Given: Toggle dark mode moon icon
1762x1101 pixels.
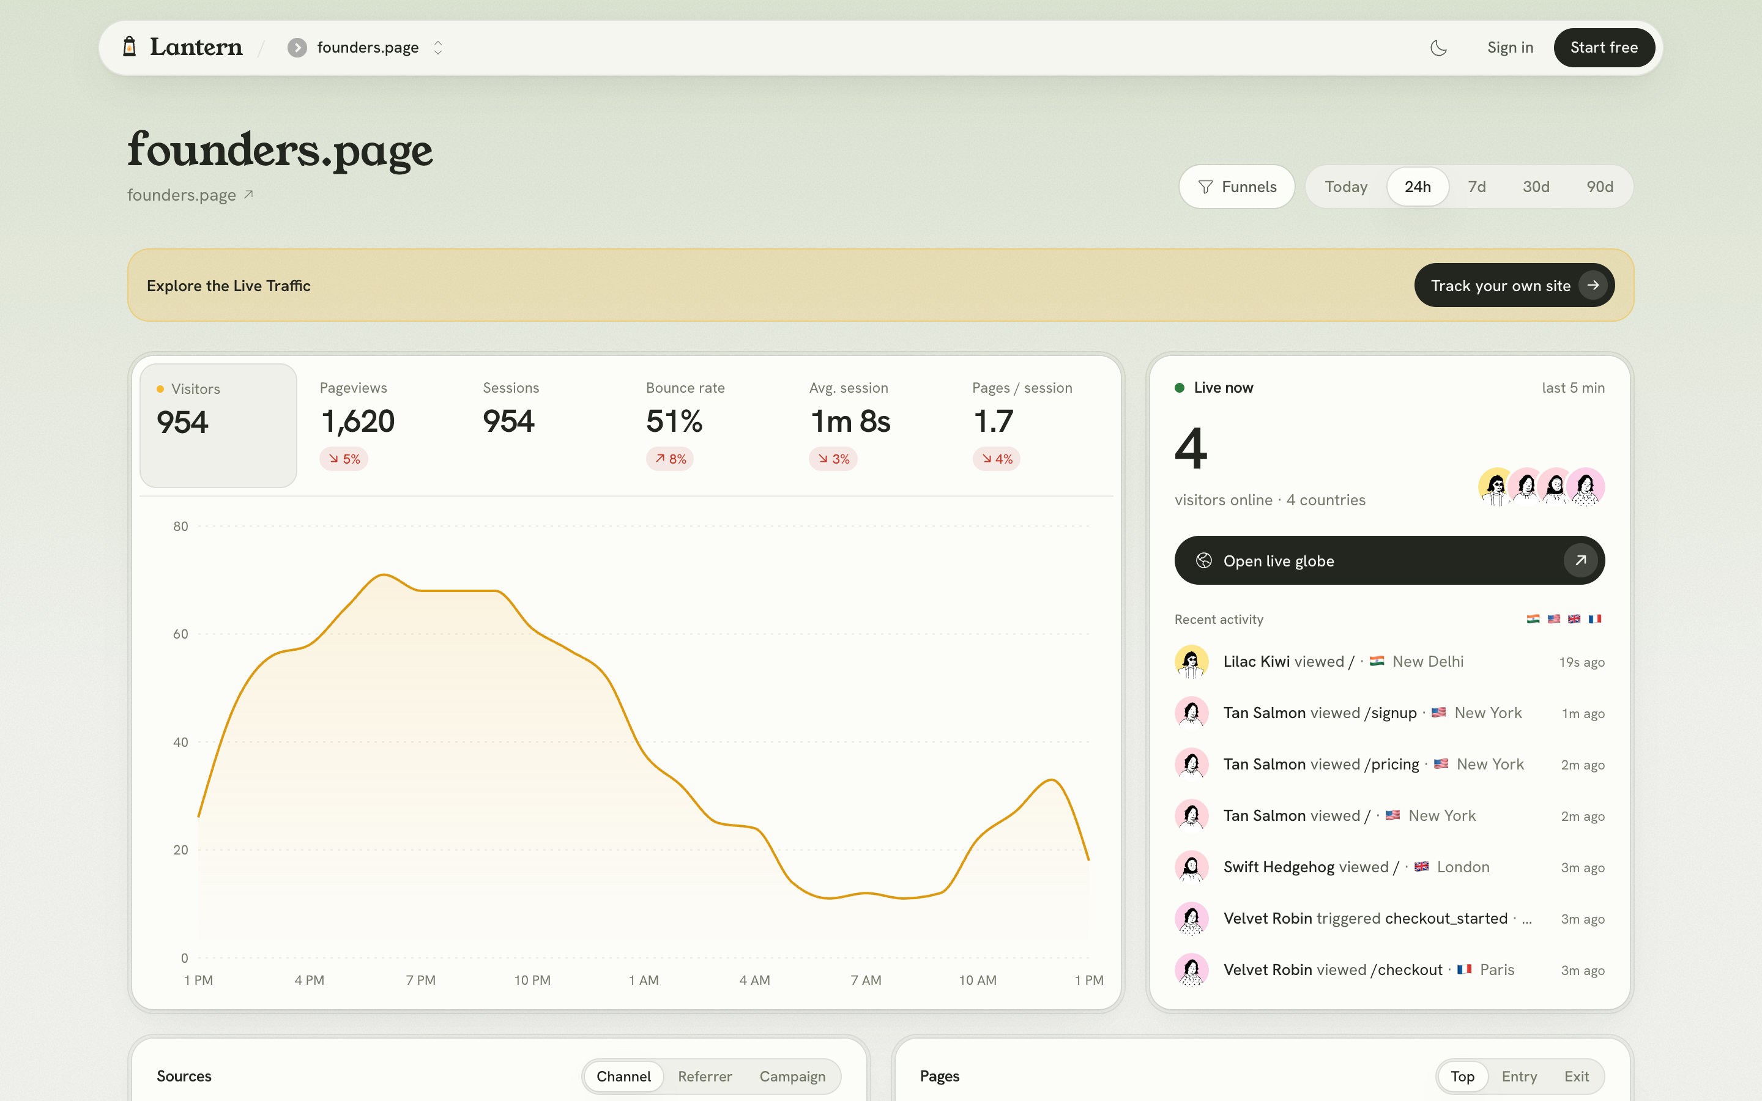Looking at the screenshot, I should tap(1438, 48).
